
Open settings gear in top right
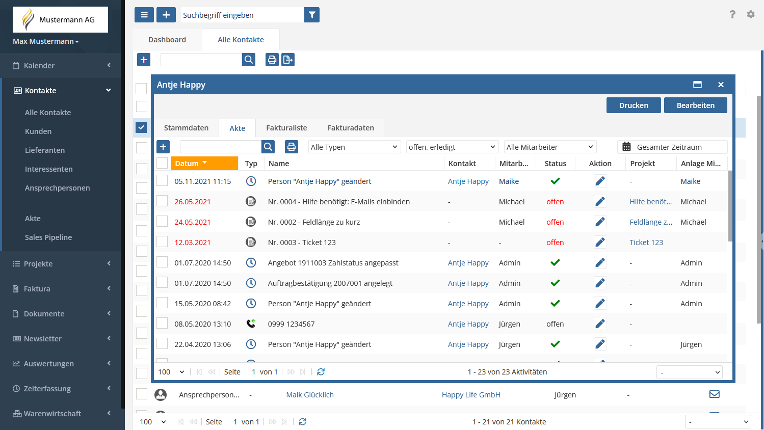click(x=750, y=14)
